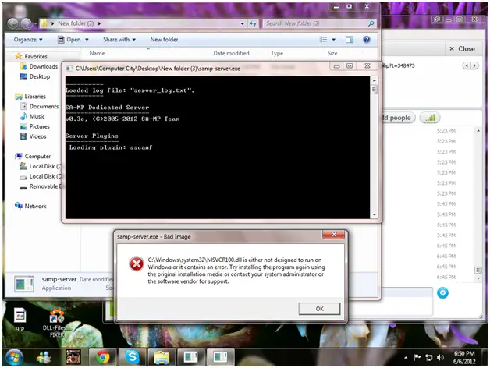Click the first samp-server taskbar button
This screenshot has height=368, width=490.
191,357
